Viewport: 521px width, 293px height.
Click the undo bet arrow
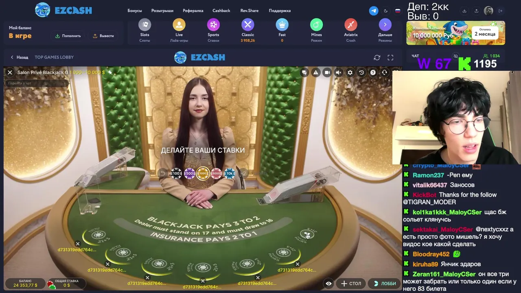click(163, 173)
